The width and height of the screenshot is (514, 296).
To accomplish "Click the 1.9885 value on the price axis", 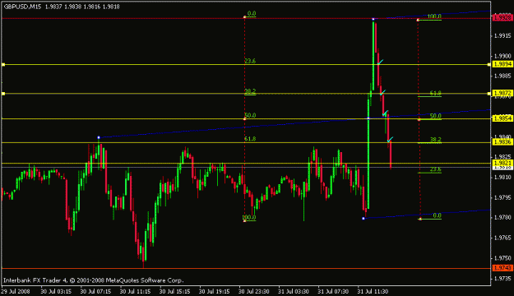I will coord(502,76).
